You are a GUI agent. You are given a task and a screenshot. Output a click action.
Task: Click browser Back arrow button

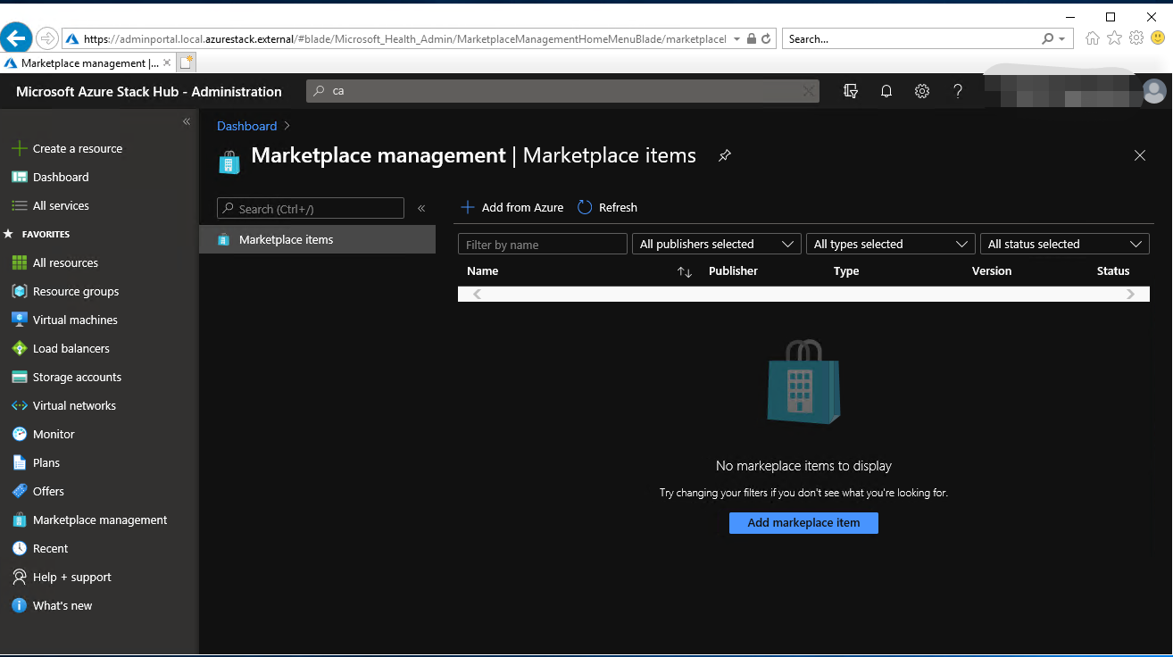17,38
